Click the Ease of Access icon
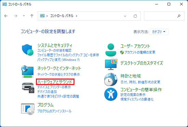This screenshot has width=188, height=127. [111, 94]
